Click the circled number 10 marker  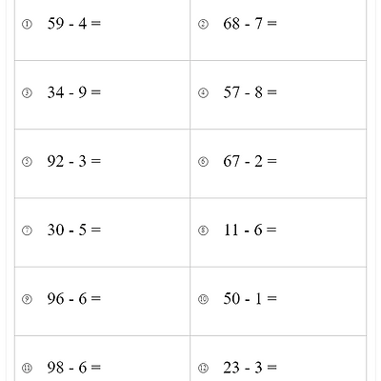tap(203, 299)
